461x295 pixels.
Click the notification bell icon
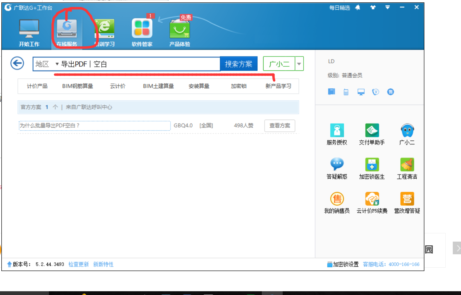click(x=358, y=7)
